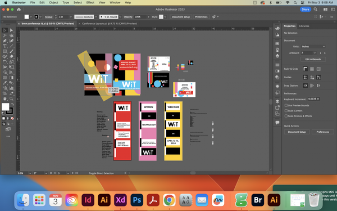The width and height of the screenshot is (337, 211).
Task: Select the Artboard tool
Action: pyautogui.click(x=4, y=93)
